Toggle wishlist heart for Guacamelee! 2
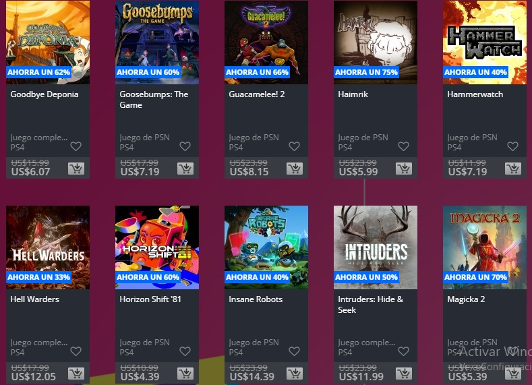532x385 pixels. [x=295, y=146]
